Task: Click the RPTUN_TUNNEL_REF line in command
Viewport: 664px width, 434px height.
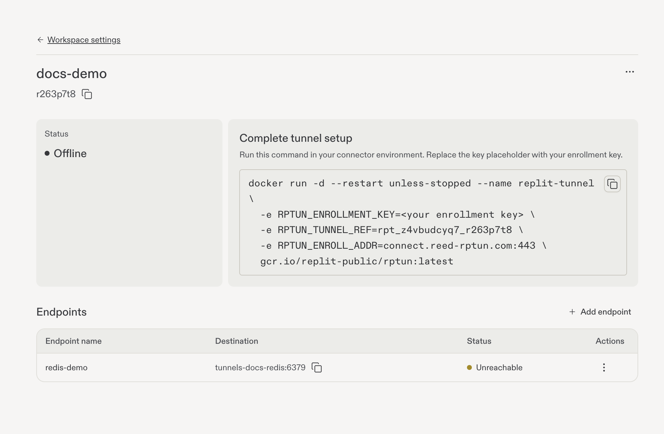Action: [x=392, y=230]
